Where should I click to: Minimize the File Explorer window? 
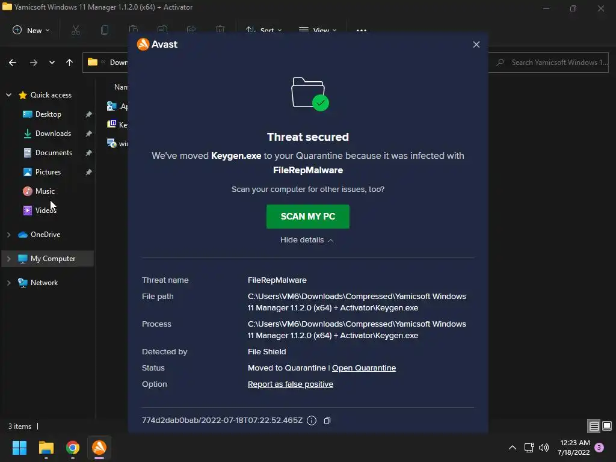click(x=546, y=8)
